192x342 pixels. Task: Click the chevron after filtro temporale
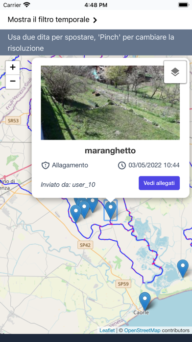click(95, 20)
